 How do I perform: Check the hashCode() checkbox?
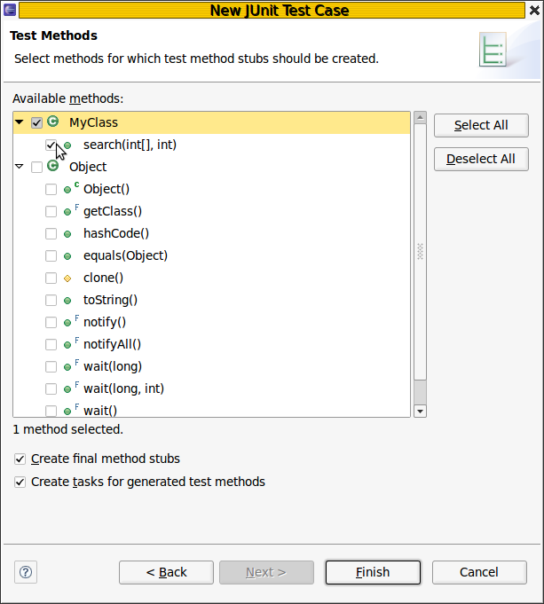51,234
